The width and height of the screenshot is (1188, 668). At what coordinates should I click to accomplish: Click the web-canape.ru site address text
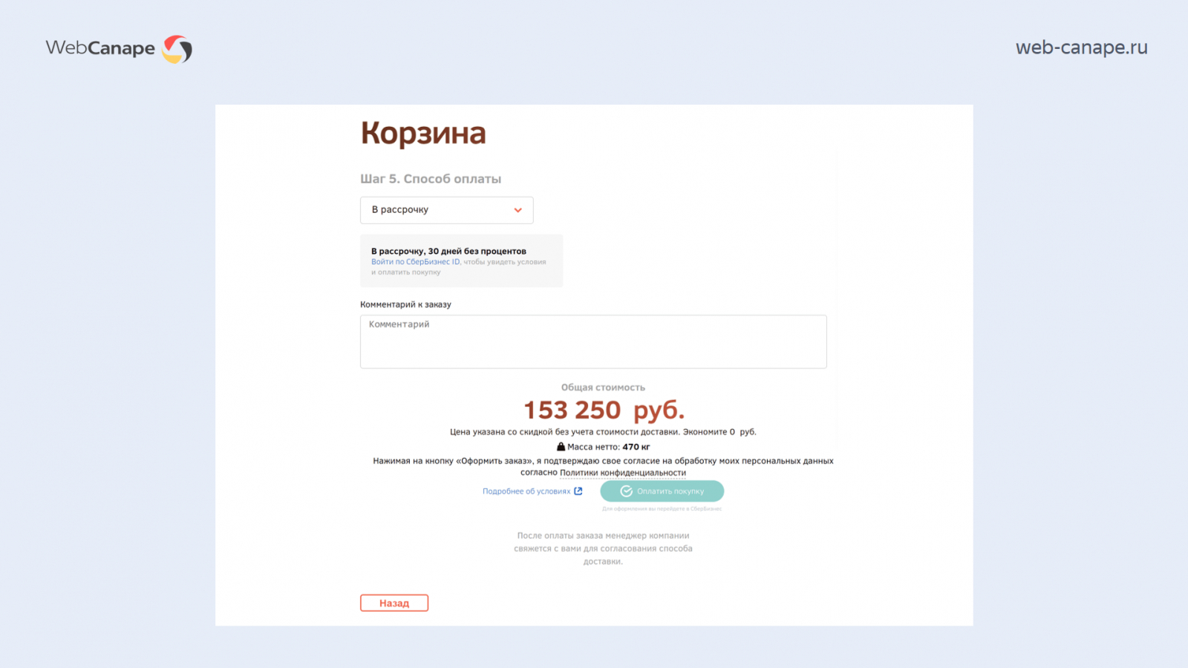[1081, 48]
